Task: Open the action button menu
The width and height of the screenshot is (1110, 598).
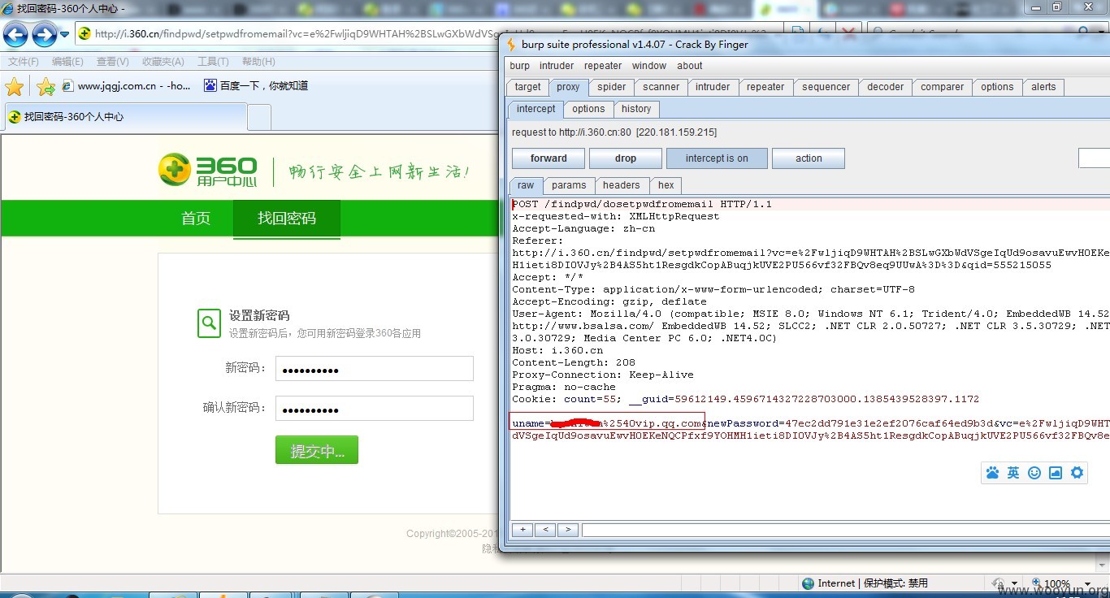Action: click(x=809, y=158)
